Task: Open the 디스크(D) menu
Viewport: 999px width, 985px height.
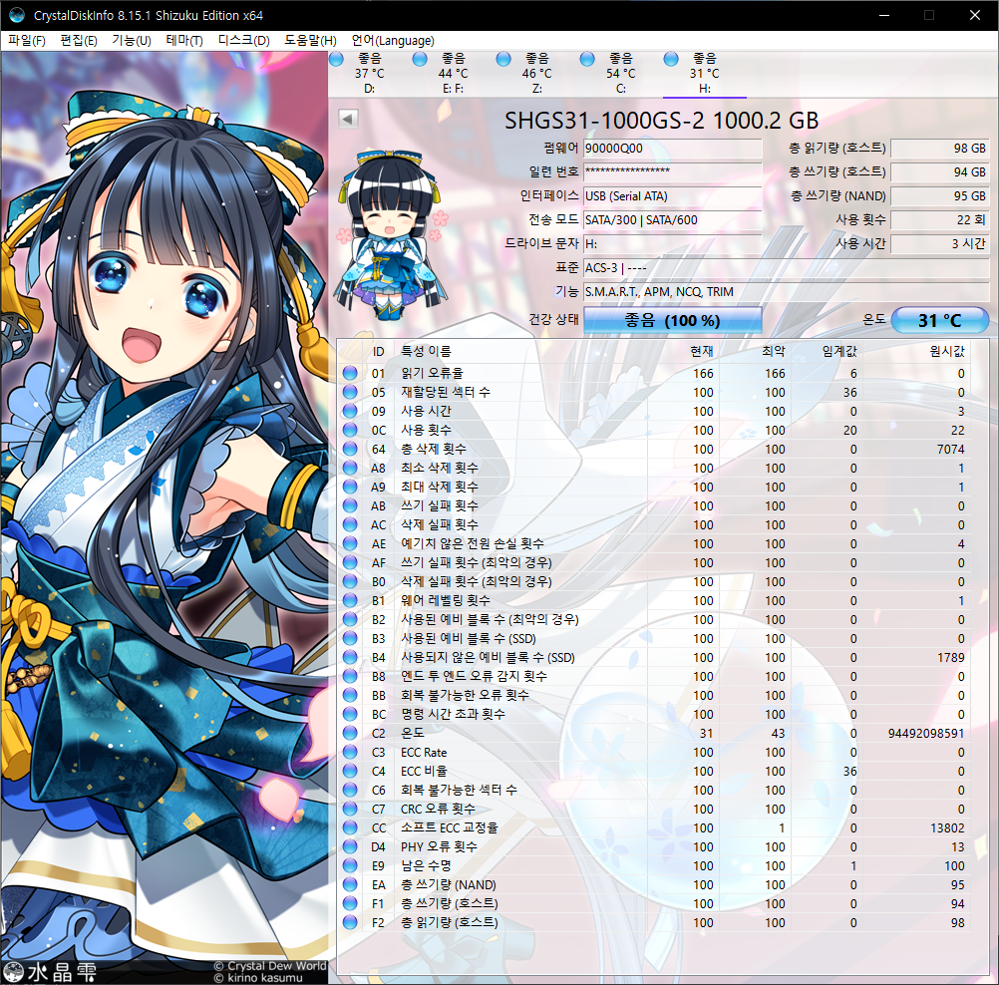Action: pos(243,41)
